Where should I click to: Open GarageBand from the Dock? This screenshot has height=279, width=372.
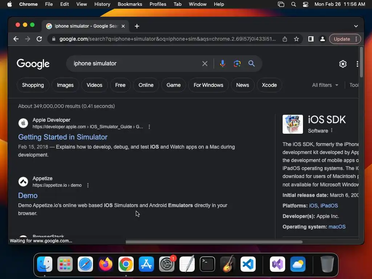(228, 264)
